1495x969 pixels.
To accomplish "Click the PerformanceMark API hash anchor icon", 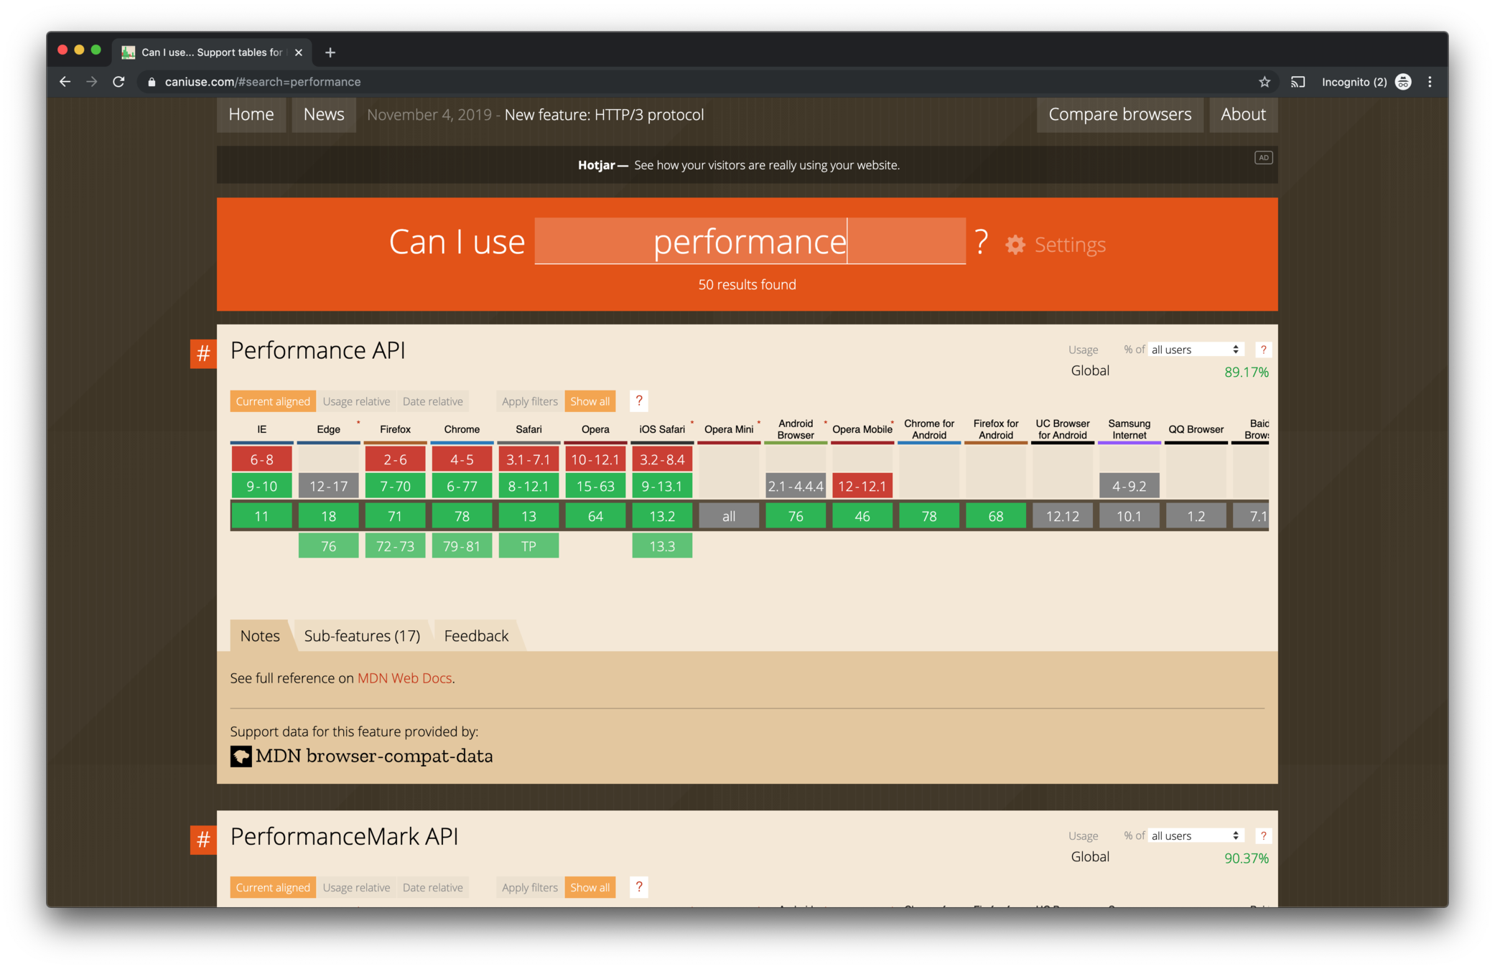I will [x=203, y=839].
